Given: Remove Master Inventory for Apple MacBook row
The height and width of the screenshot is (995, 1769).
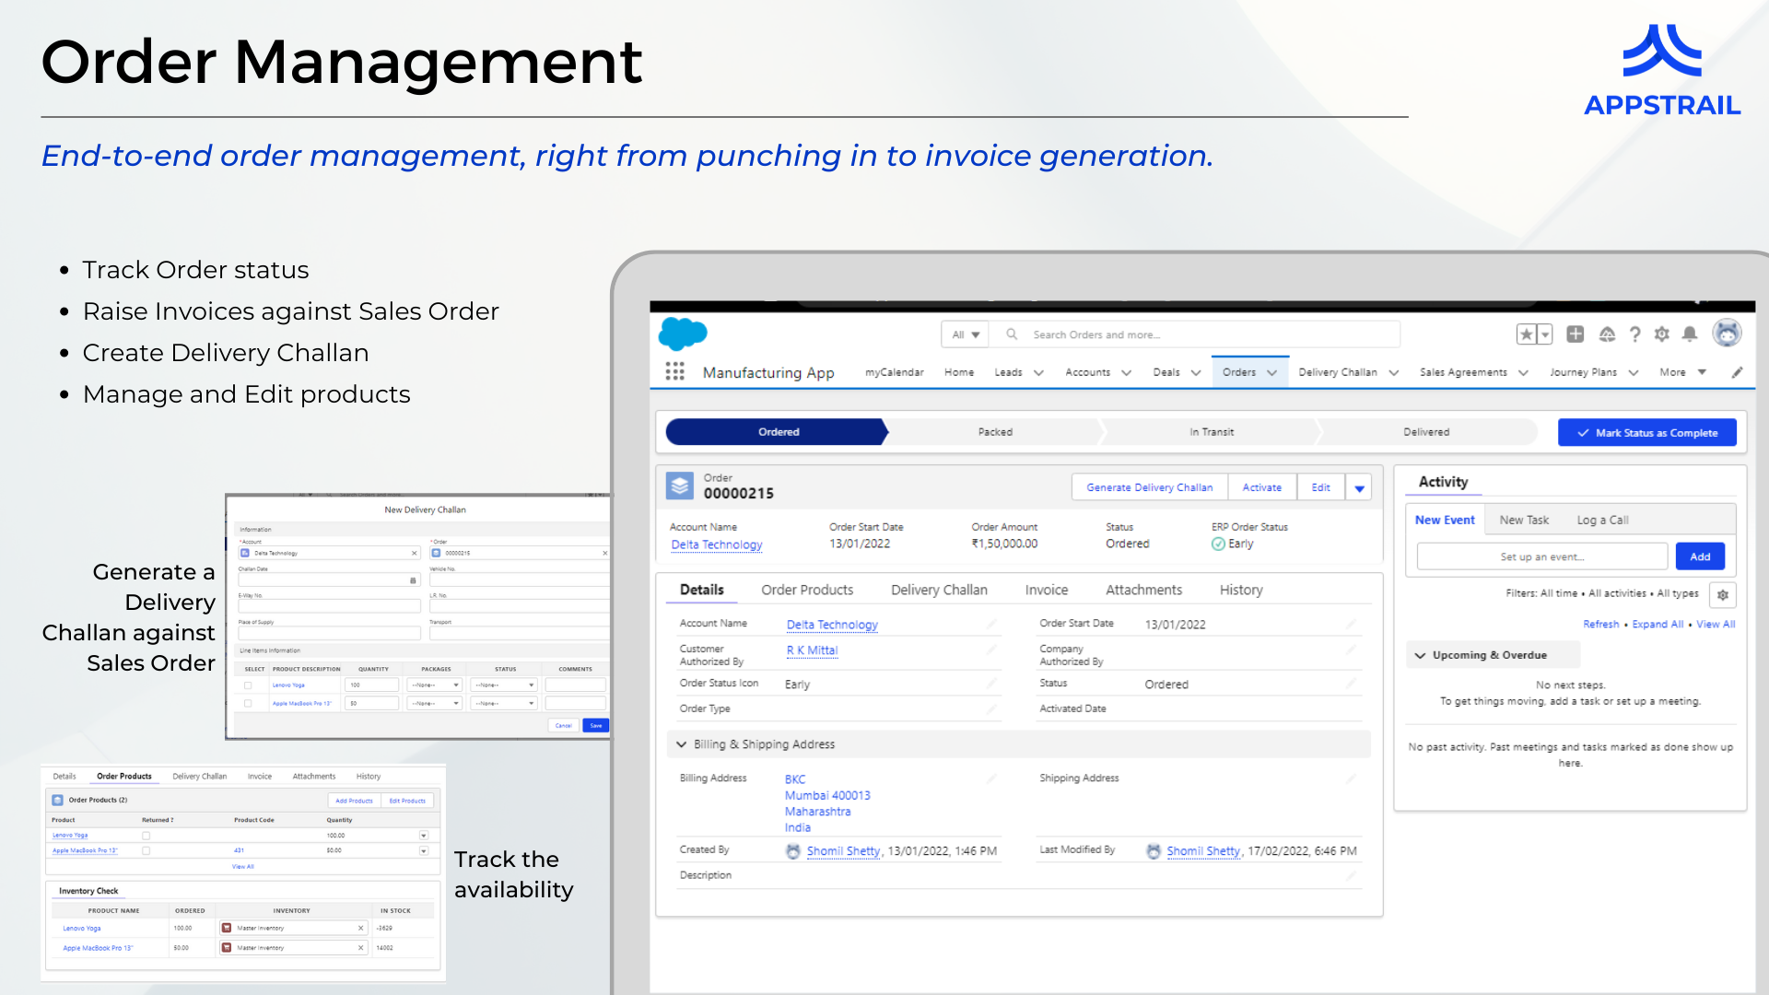Looking at the screenshot, I should tap(360, 947).
